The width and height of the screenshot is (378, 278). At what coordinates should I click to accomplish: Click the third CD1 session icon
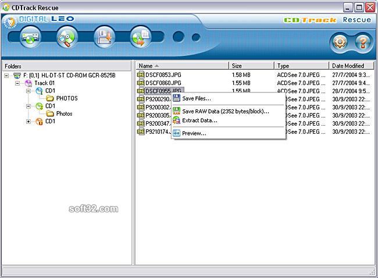click(x=40, y=122)
